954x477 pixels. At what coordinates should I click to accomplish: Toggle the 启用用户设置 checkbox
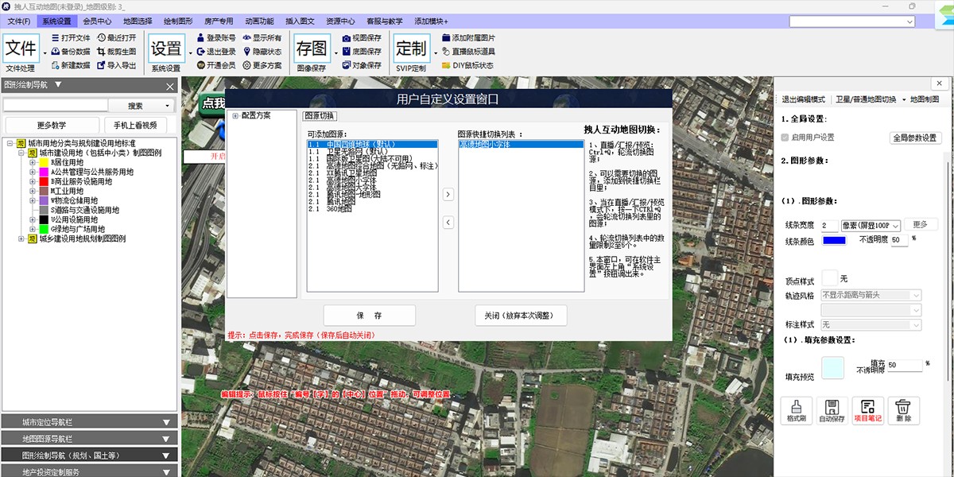tap(785, 137)
